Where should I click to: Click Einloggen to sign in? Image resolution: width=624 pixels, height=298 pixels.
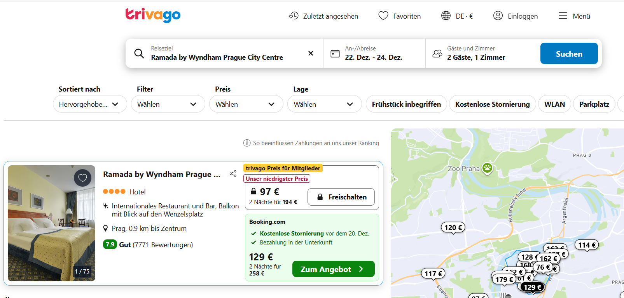(x=516, y=16)
